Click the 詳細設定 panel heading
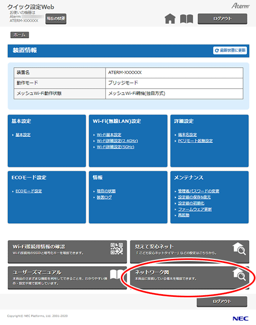 tap(184, 121)
